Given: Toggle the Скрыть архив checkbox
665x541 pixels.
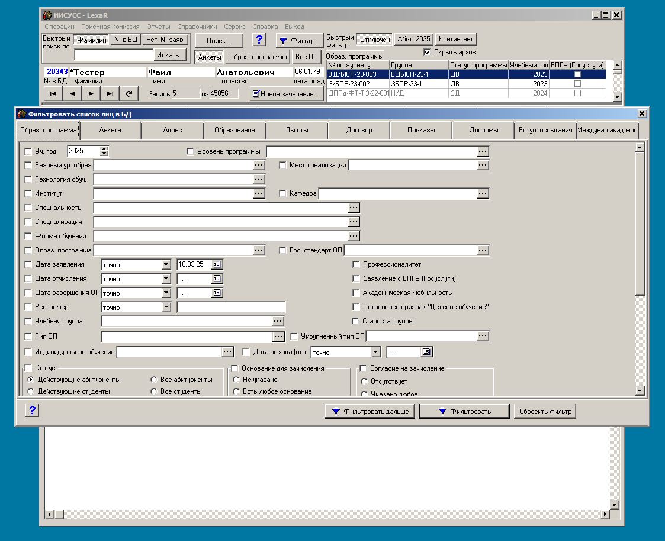Looking at the screenshot, I should 427,52.
